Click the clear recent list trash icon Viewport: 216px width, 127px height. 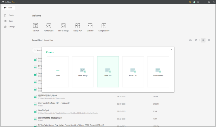click(196, 40)
